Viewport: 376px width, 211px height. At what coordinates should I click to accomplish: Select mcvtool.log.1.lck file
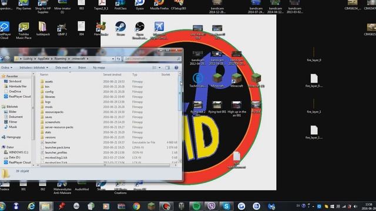(x=56, y=158)
